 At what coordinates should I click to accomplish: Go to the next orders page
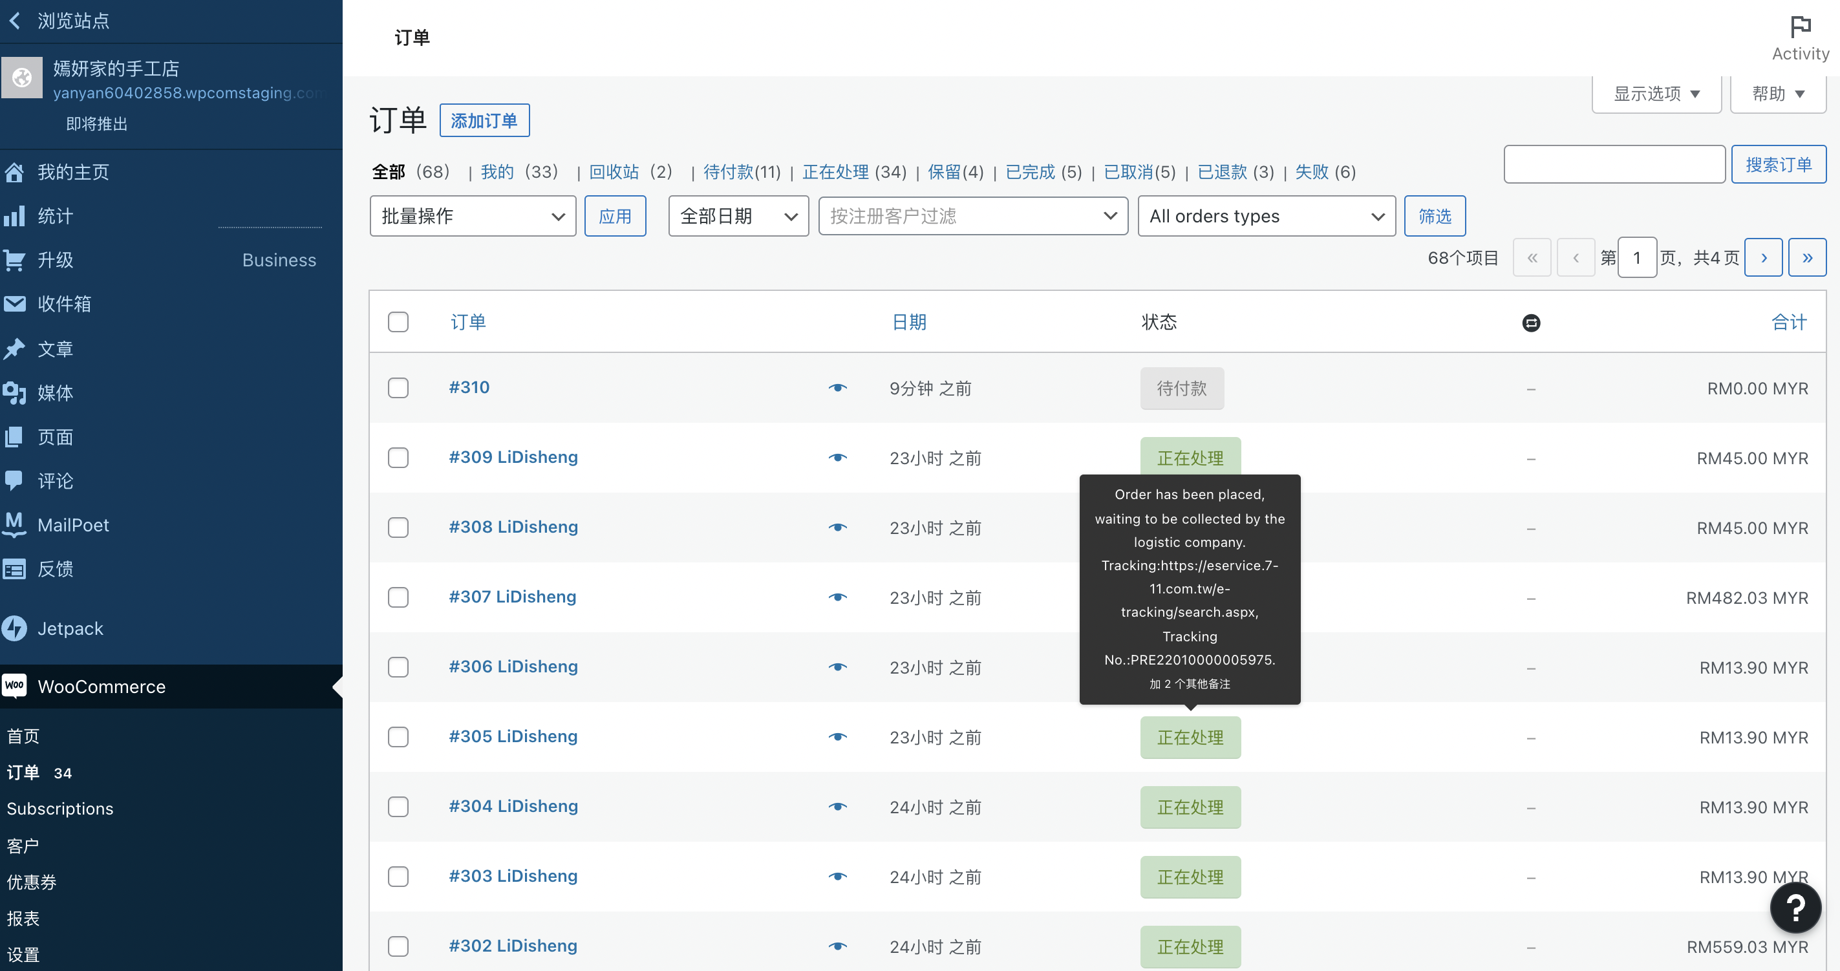pyautogui.click(x=1763, y=258)
